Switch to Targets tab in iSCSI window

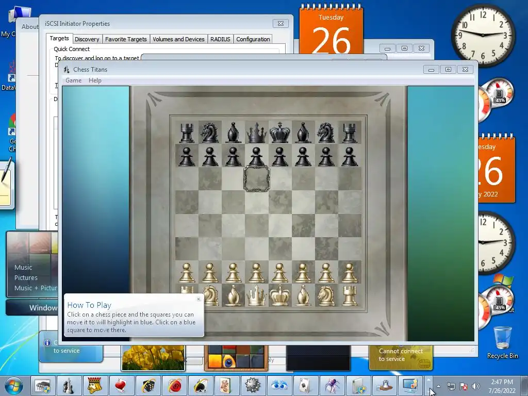tap(59, 38)
